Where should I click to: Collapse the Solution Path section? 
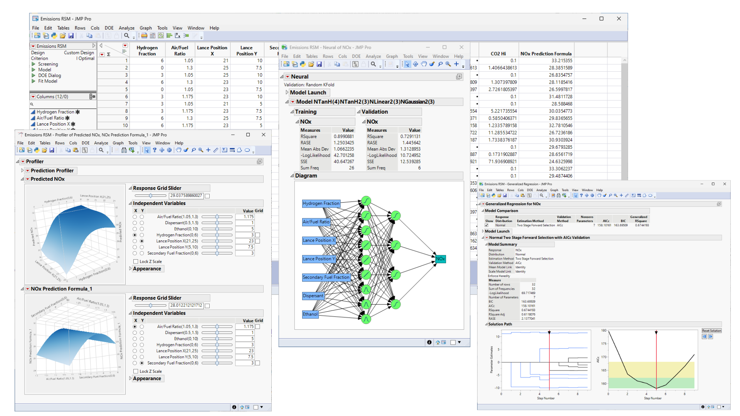pyautogui.click(x=486, y=324)
